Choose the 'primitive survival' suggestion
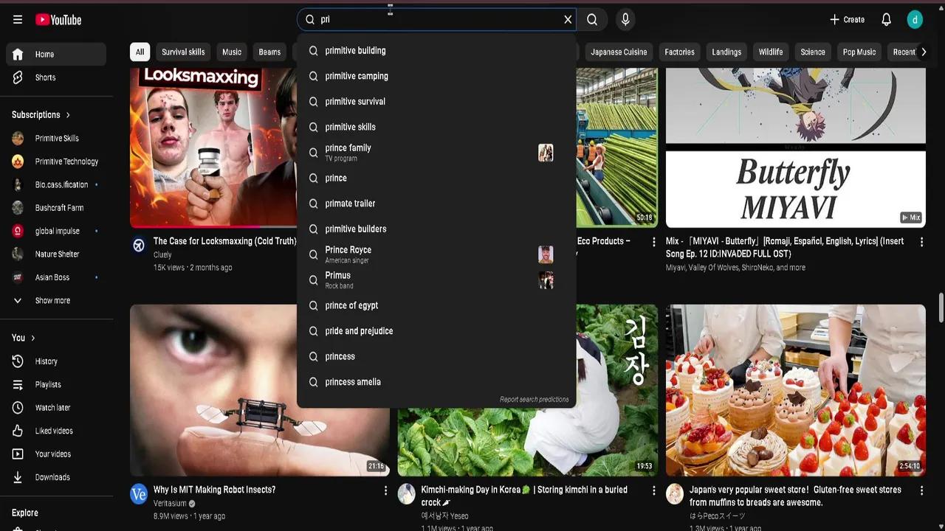 click(x=436, y=102)
